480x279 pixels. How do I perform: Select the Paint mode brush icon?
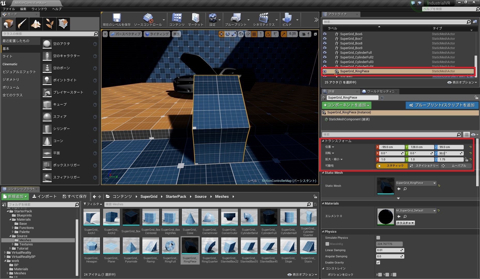(22, 24)
